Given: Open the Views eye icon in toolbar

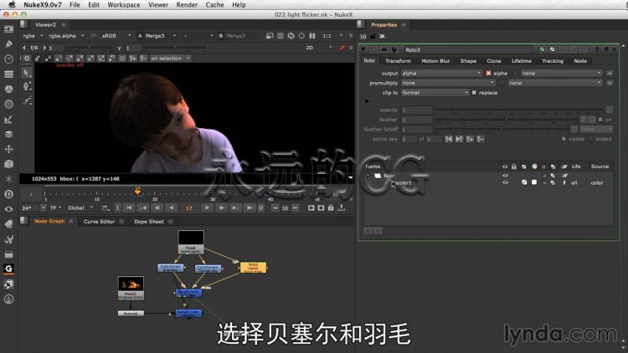Looking at the screenshot, I should click(x=8, y=209).
